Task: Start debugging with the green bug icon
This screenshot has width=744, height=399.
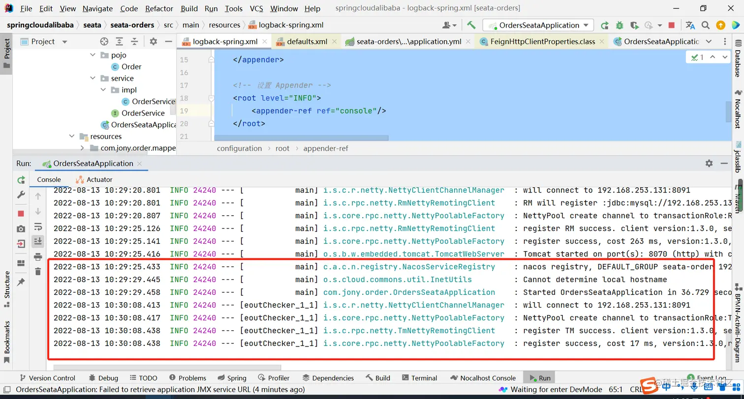Action: tap(619, 25)
